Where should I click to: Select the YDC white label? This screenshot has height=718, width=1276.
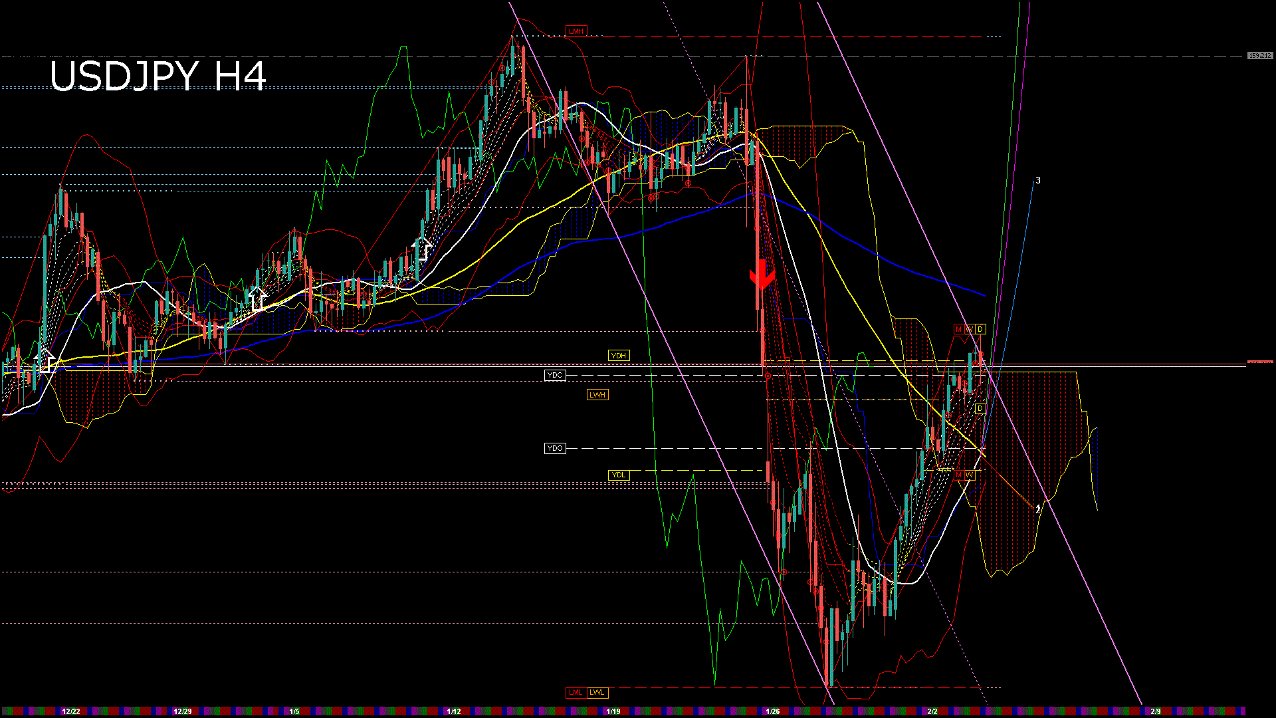(x=555, y=376)
